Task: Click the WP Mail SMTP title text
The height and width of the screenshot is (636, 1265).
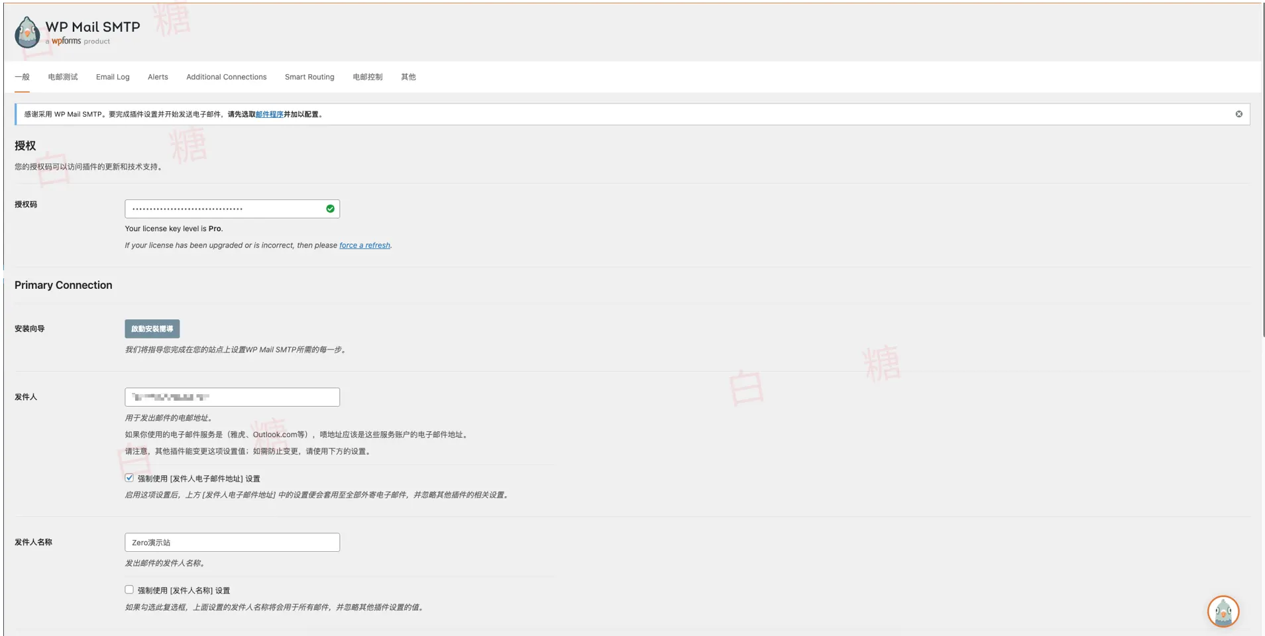Action: click(x=93, y=26)
